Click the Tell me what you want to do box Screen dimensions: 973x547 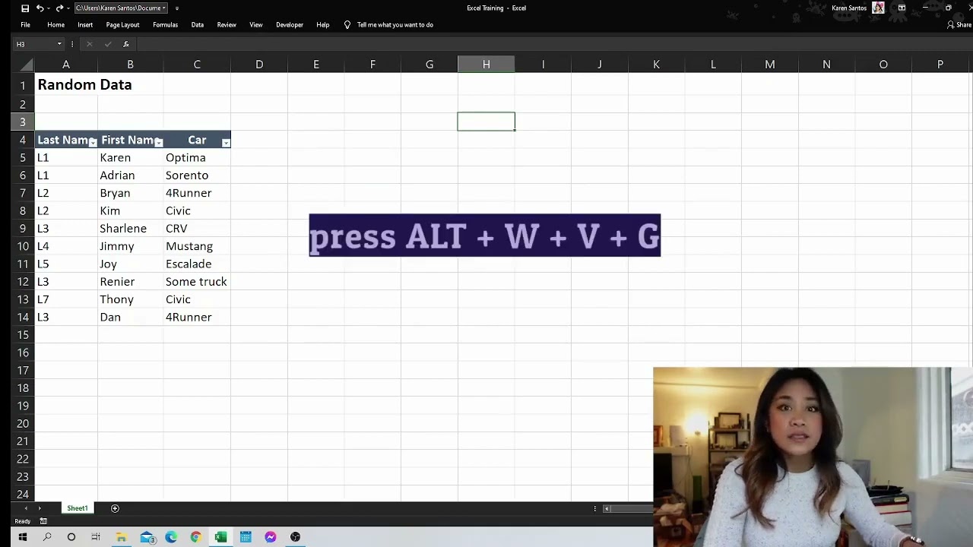(x=395, y=25)
